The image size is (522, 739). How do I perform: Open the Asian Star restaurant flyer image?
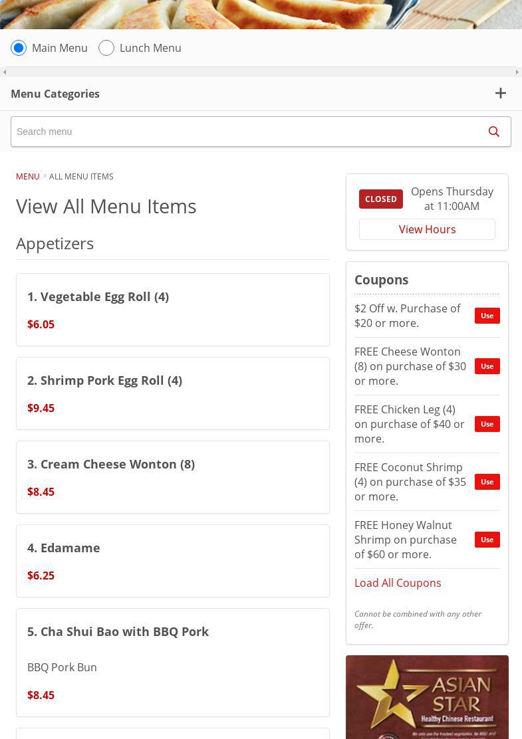427,698
